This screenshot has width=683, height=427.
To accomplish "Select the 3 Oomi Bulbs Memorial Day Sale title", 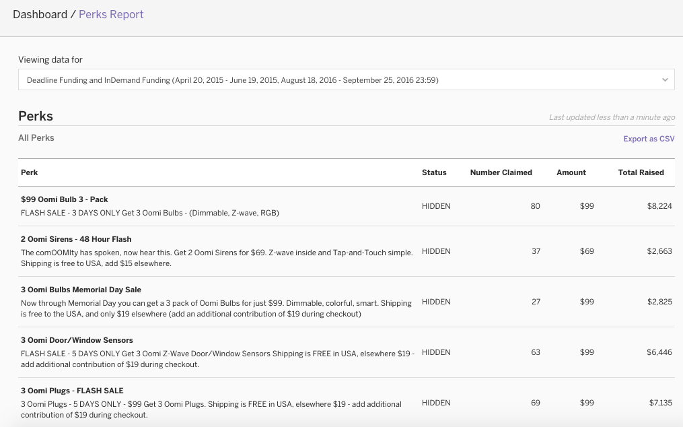I will pos(81,290).
